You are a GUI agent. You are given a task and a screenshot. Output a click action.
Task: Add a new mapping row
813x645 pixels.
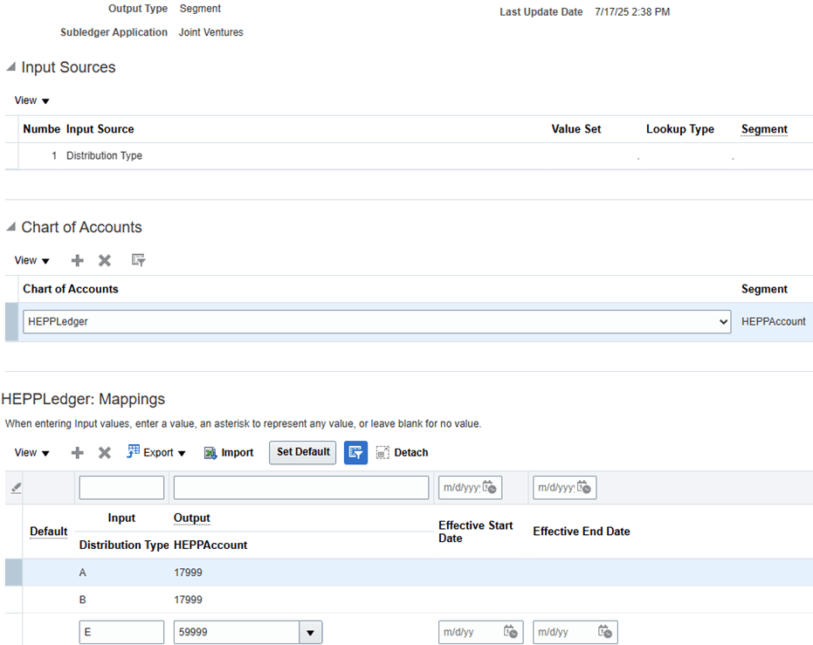tap(77, 452)
